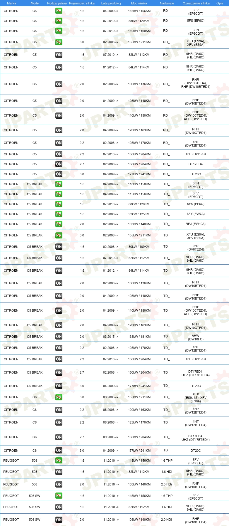The image size is (229, 526).
Task: Click PB icon in Peugeot 508 SW 1.6 THP row
Action: [x=59, y=496]
